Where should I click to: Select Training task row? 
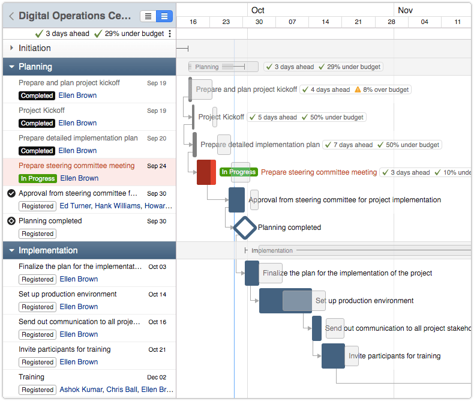click(89, 384)
